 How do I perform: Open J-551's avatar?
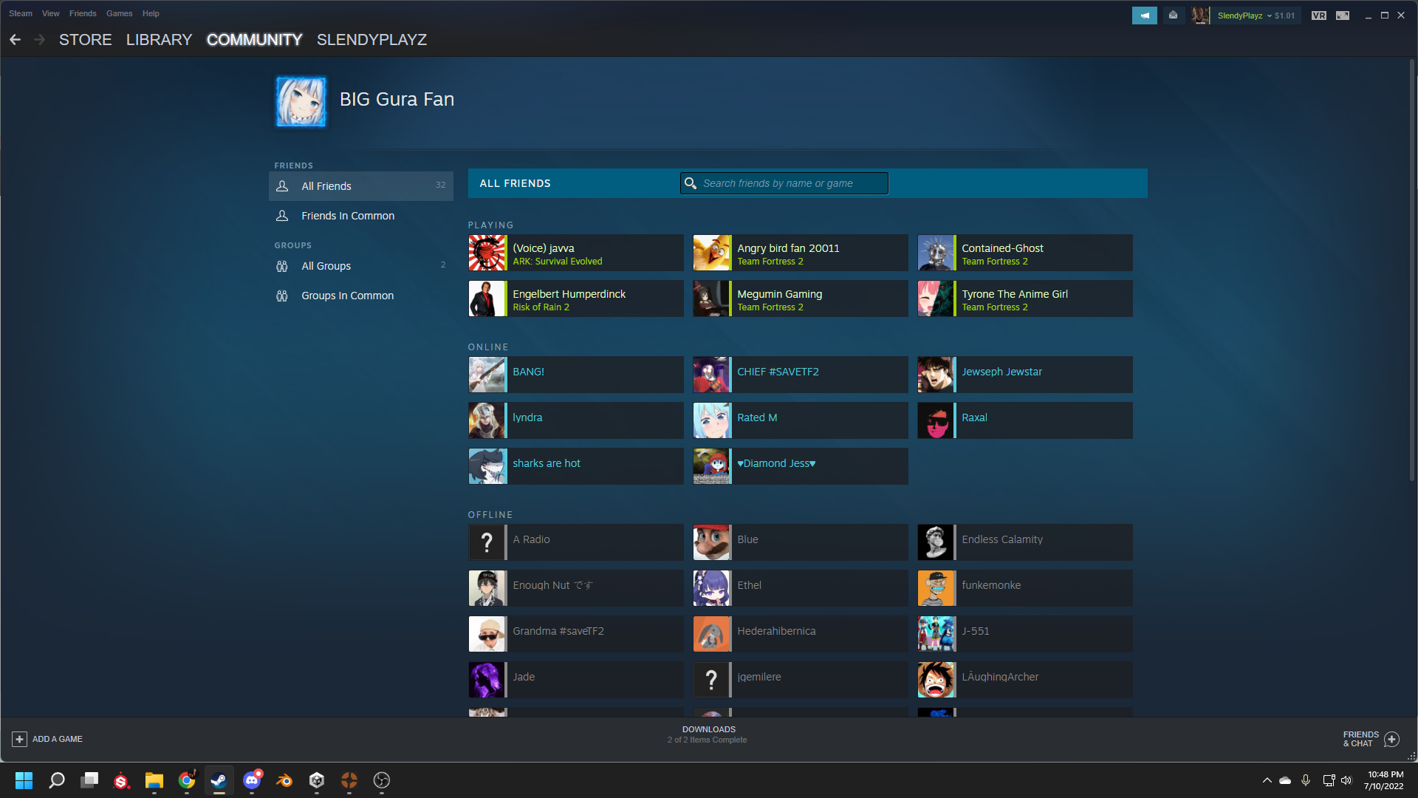936,634
